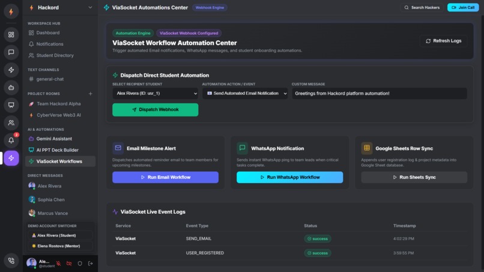484x272 pixels.
Task: Click the phone call icon in rail
Action: (x=11, y=261)
